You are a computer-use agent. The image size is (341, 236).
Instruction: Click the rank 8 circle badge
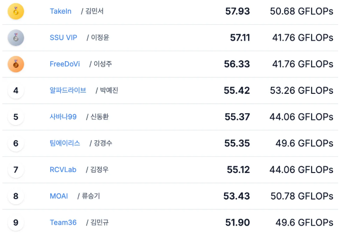click(x=16, y=196)
